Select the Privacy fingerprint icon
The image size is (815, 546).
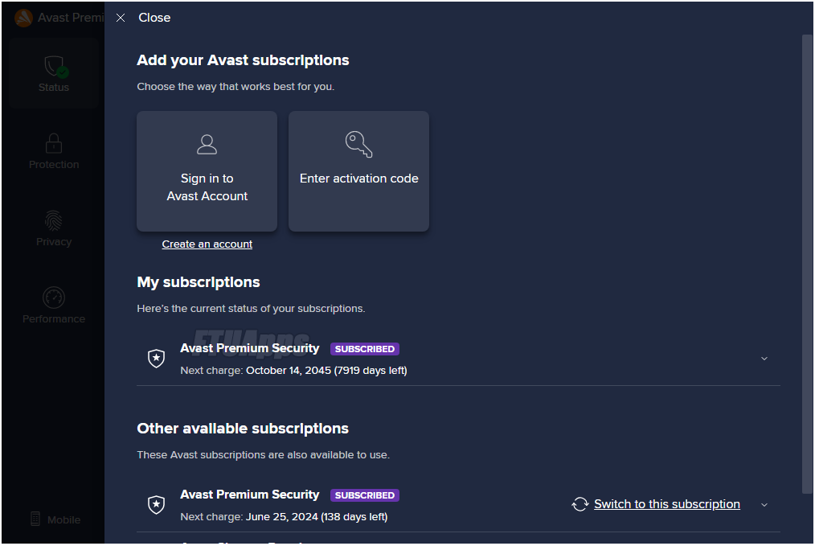(x=54, y=220)
